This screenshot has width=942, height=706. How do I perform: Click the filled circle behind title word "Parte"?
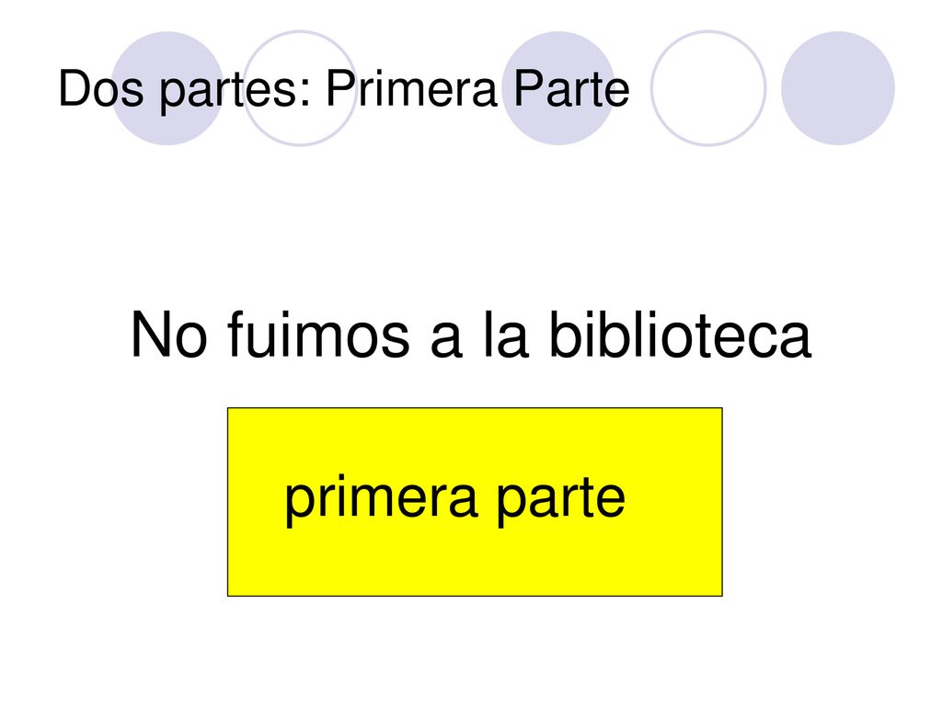(558, 88)
